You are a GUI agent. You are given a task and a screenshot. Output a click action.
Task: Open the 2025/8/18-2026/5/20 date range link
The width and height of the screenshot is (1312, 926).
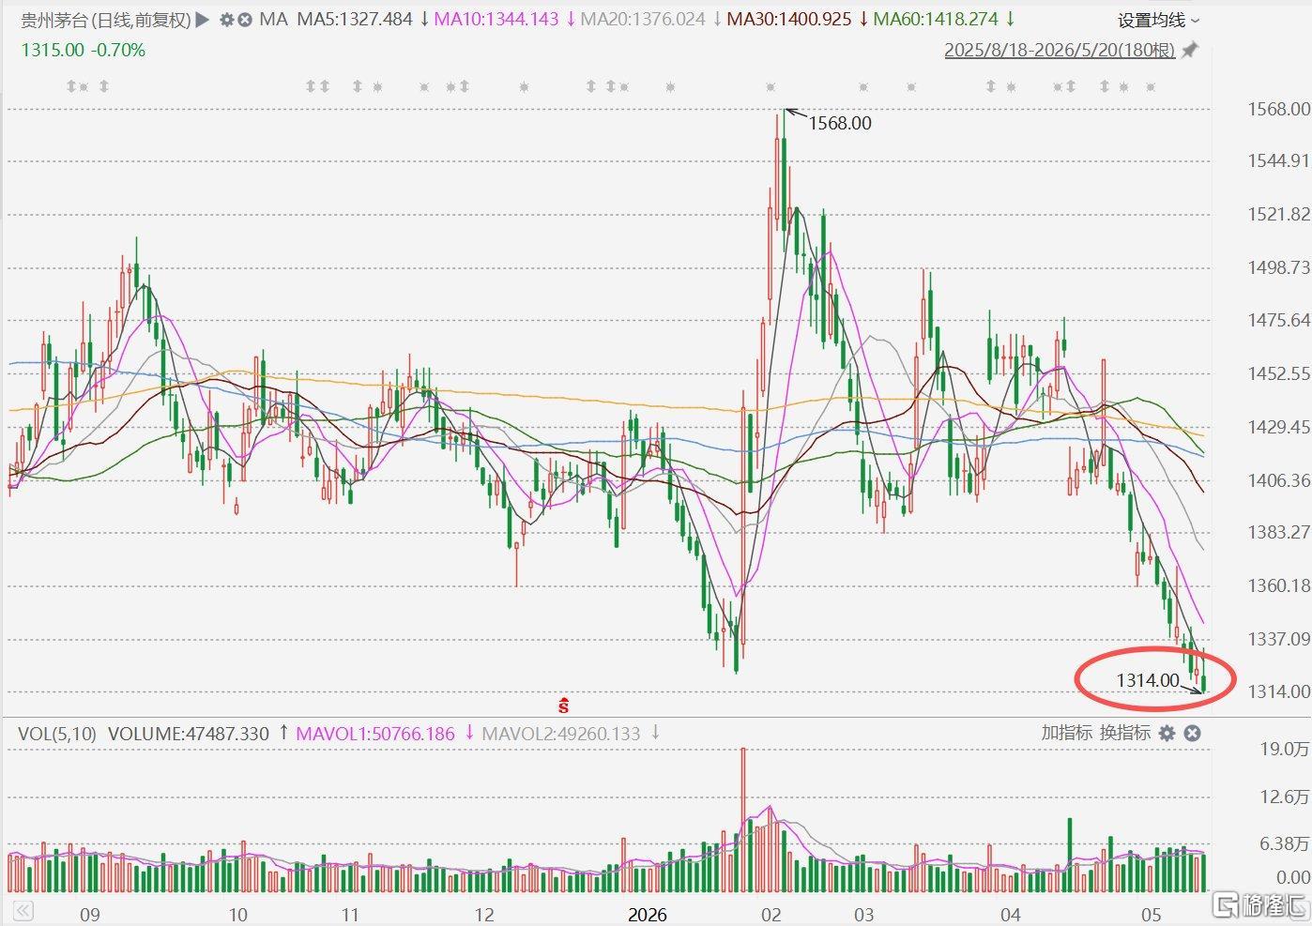click(x=1060, y=51)
